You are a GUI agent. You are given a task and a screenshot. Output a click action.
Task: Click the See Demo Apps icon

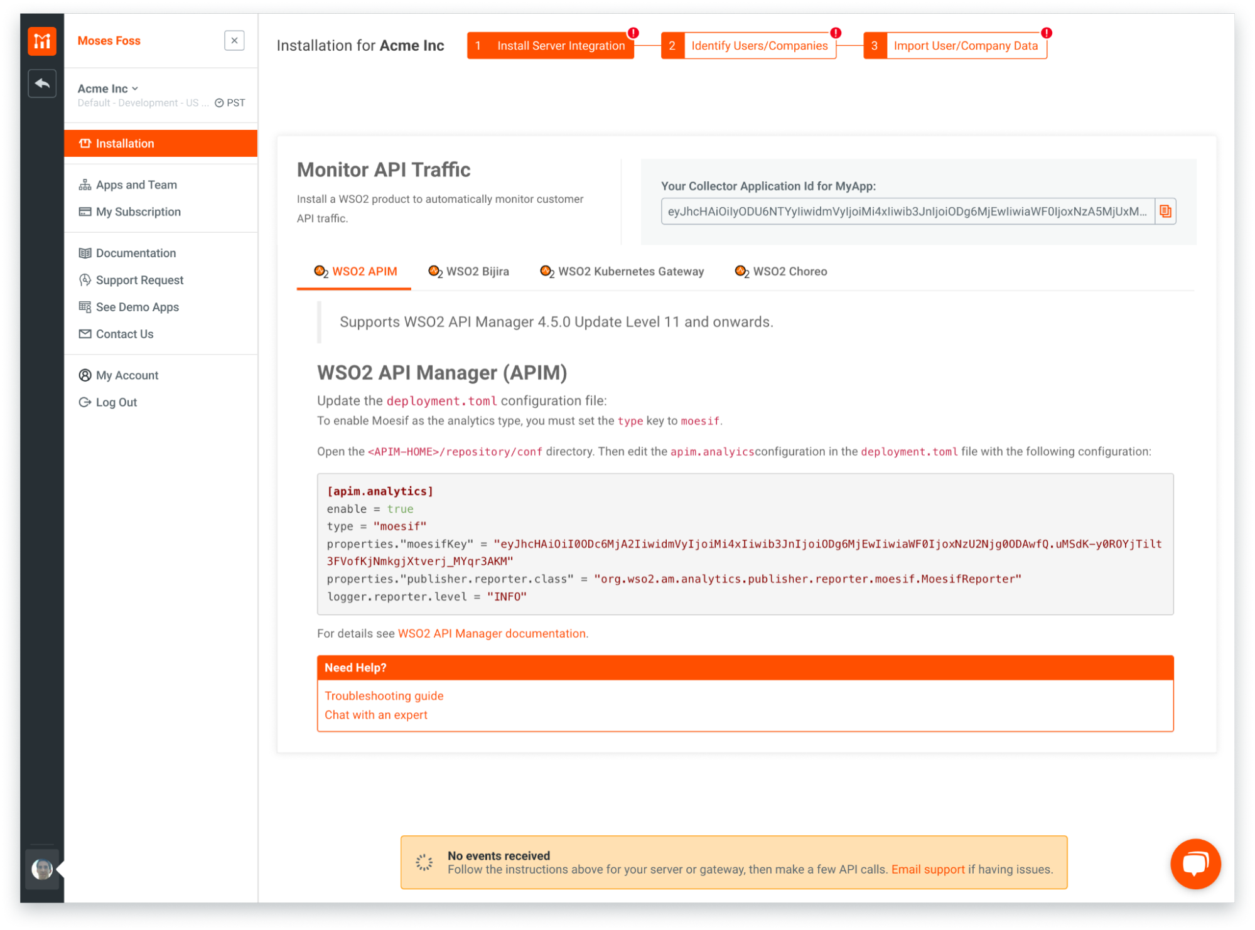(85, 306)
